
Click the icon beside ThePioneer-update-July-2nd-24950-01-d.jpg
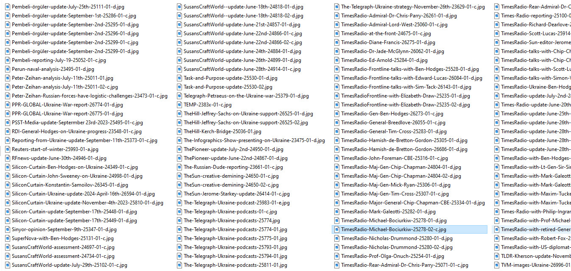179,149
